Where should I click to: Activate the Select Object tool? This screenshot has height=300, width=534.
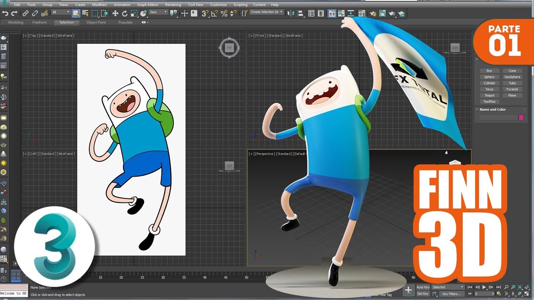pos(76,13)
